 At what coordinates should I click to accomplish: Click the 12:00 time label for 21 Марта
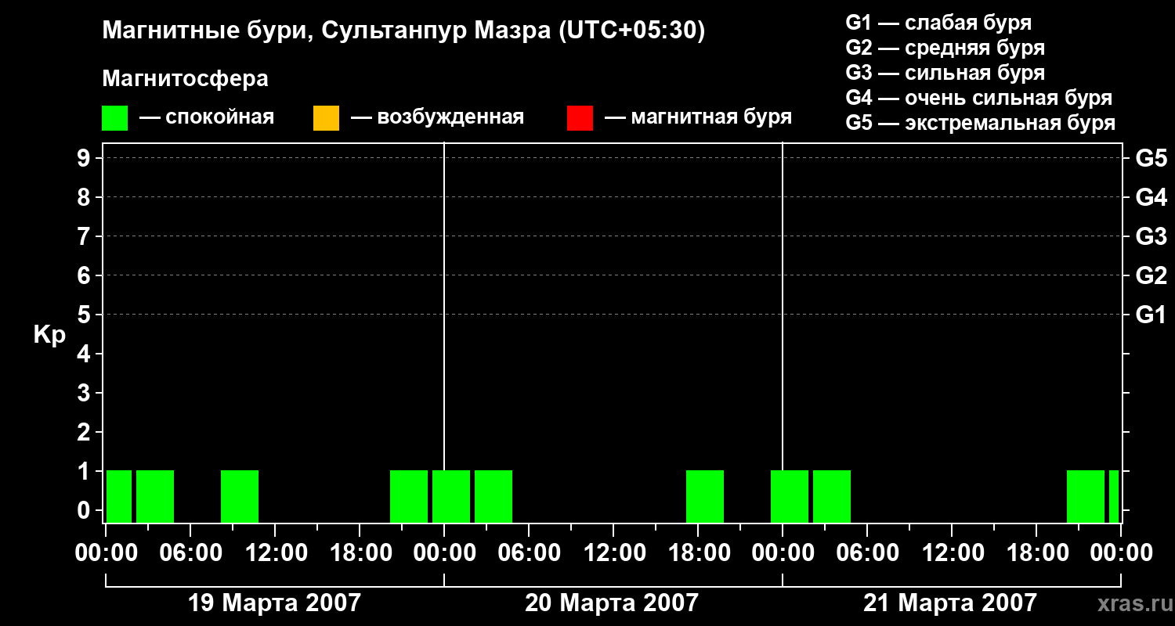click(952, 553)
